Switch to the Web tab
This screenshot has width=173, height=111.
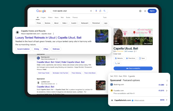[x=62, y=18]
